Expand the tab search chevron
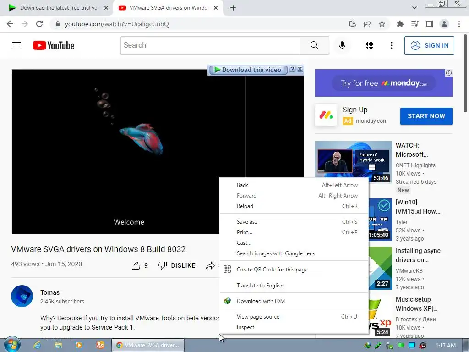This screenshot has height=352, width=469. pos(414,8)
